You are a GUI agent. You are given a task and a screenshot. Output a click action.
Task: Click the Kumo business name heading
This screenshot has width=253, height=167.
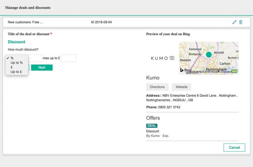pyautogui.click(x=153, y=78)
